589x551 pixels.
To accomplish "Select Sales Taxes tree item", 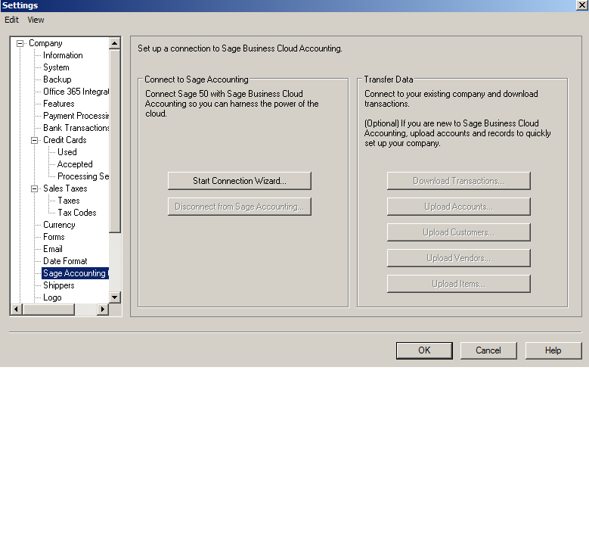I will 65,188.
